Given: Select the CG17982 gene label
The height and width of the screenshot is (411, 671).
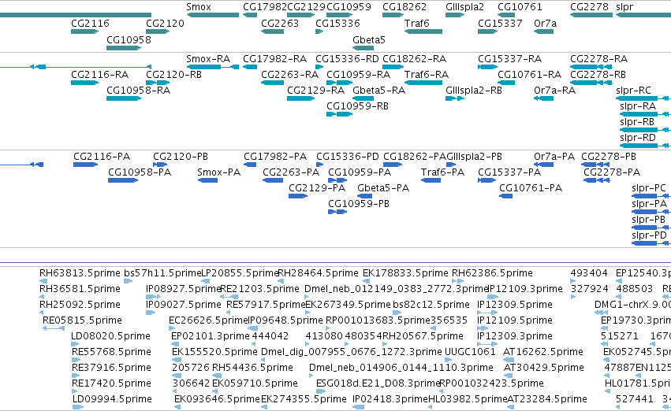Looking at the screenshot, I should click(265, 7).
